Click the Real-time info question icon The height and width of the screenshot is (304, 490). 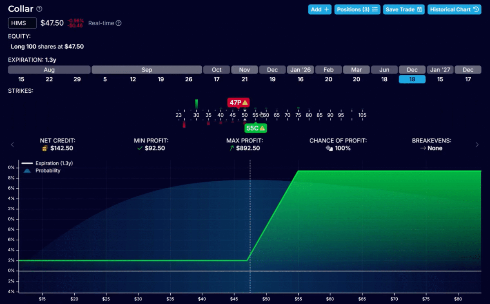click(x=118, y=23)
